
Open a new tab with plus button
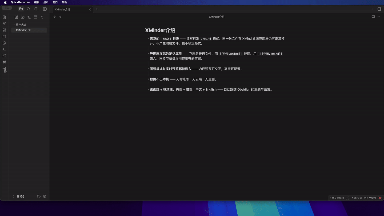click(x=97, y=9)
